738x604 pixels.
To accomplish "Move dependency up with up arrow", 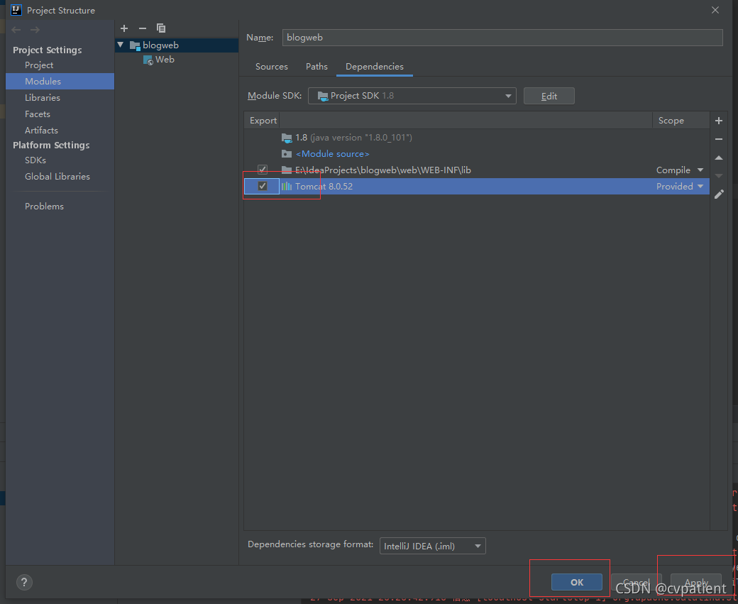I will pos(719,158).
